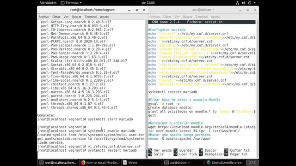The image size is (296, 166).
Task: Click the 'grant all privileges on moodle.*' line
Action: (x=202, y=112)
